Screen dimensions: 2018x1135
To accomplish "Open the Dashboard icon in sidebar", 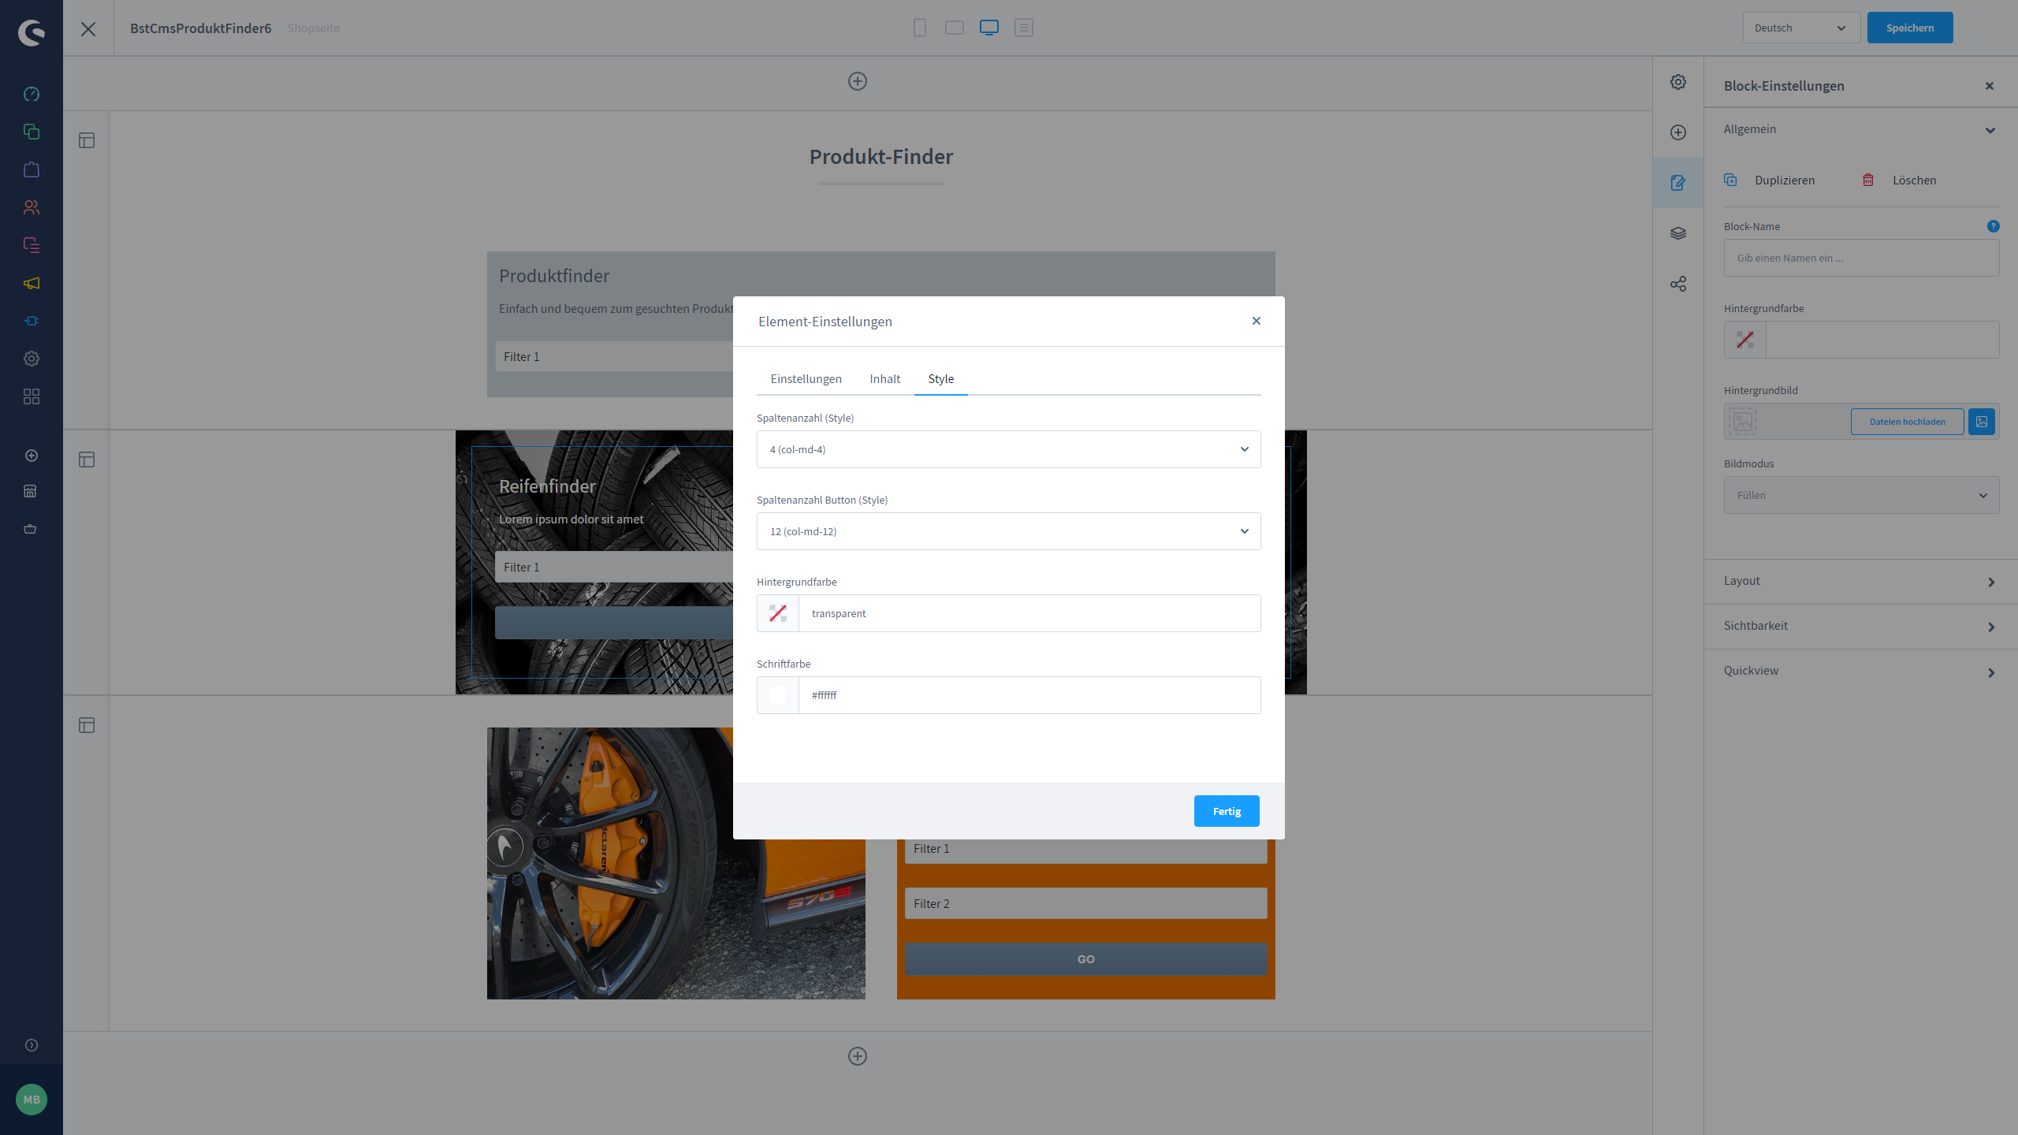I will (32, 94).
